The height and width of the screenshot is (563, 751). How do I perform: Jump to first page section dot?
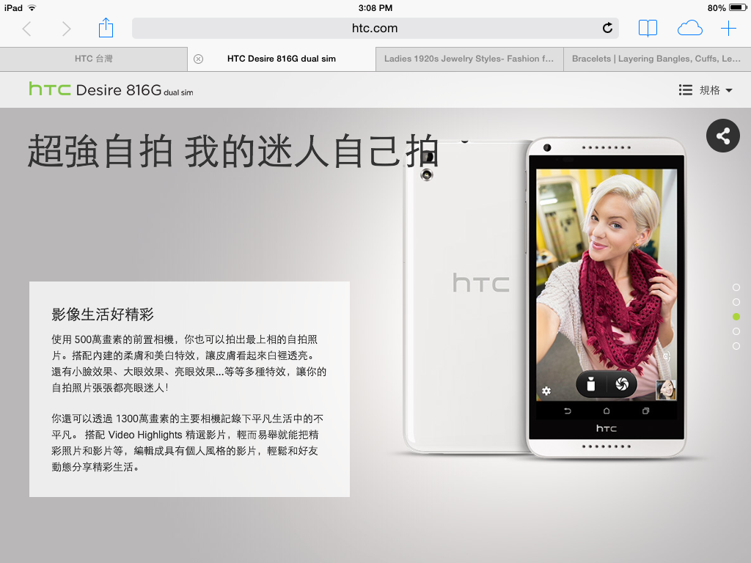[x=736, y=287]
